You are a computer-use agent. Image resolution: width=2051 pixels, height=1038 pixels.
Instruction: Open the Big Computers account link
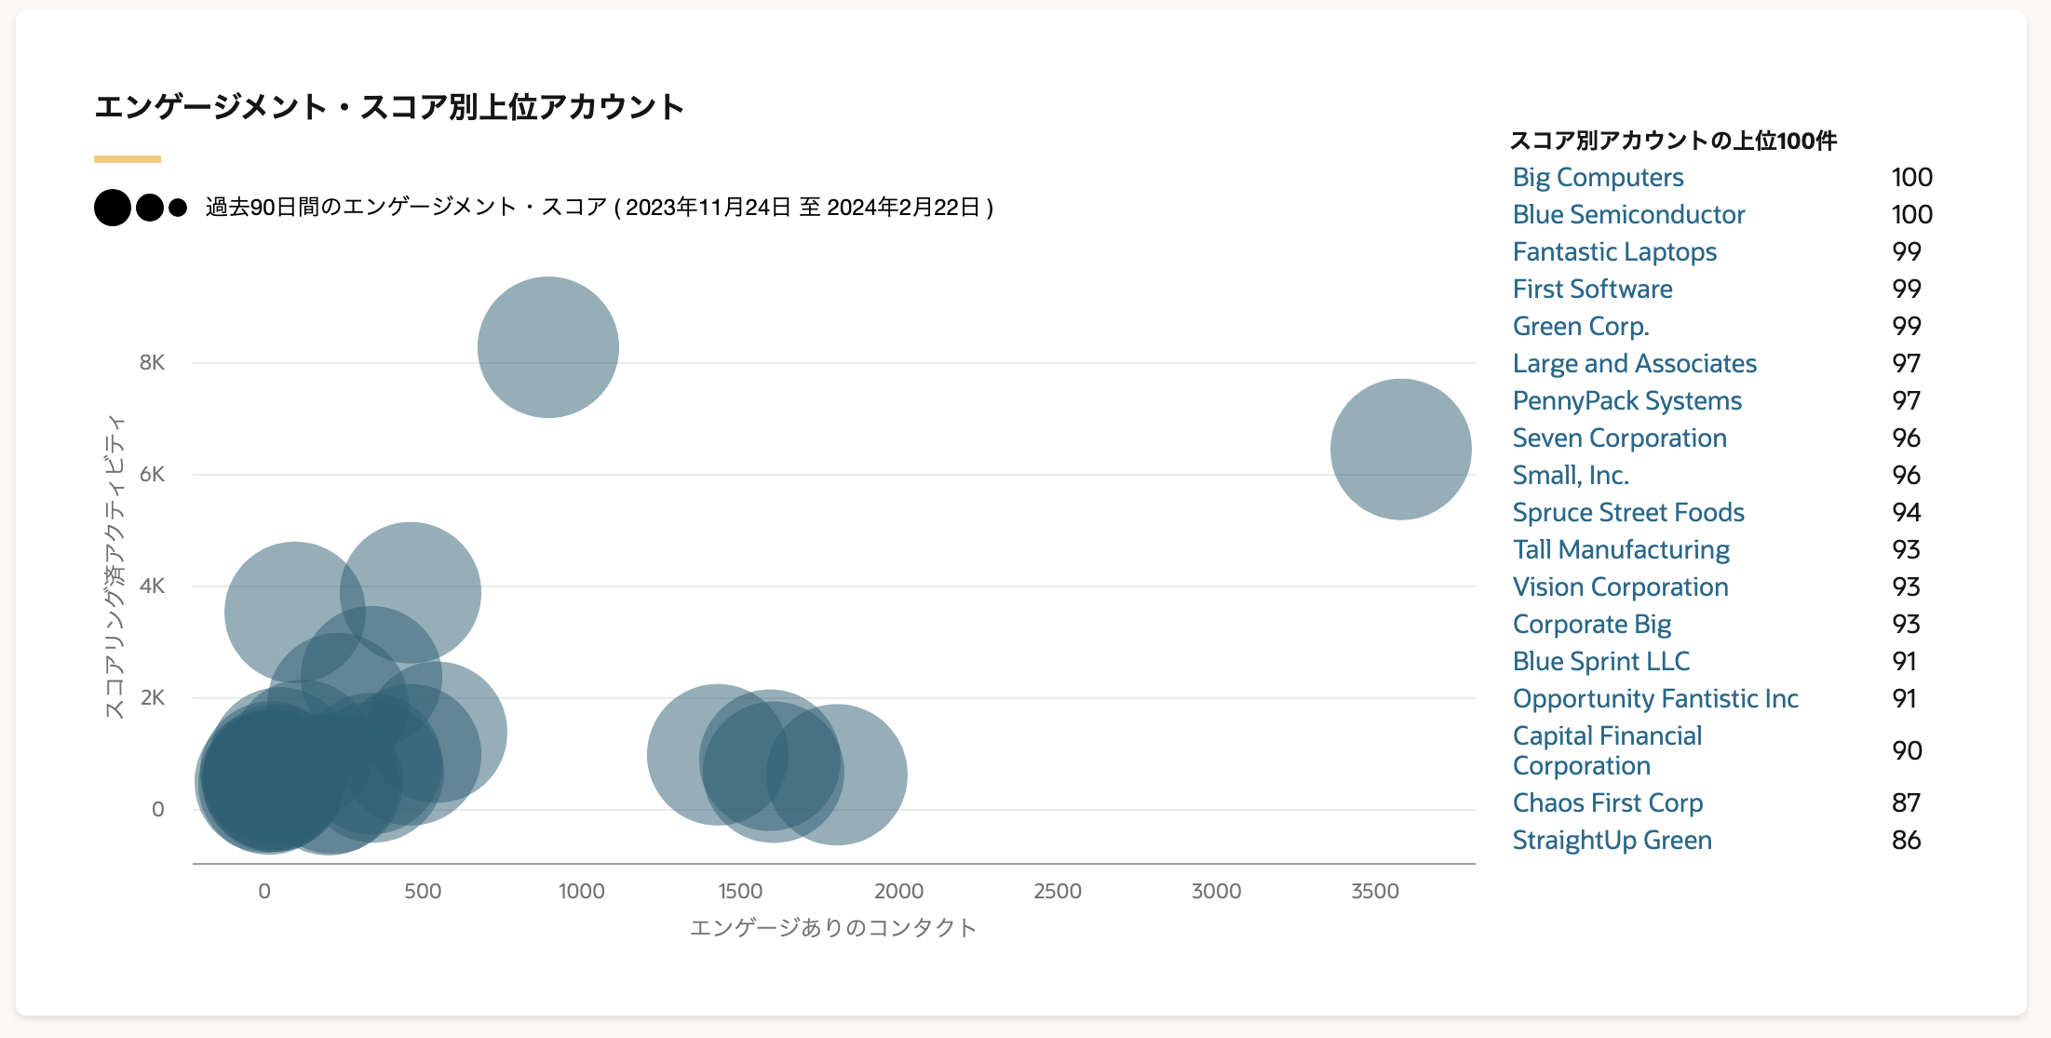point(1598,177)
